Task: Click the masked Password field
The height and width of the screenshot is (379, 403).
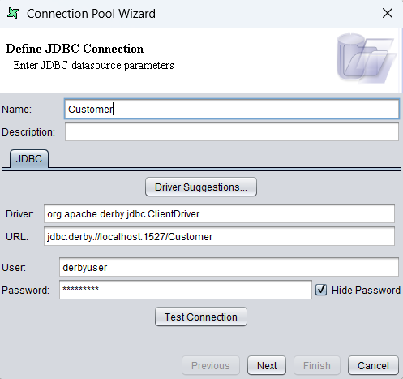Action: click(x=186, y=290)
